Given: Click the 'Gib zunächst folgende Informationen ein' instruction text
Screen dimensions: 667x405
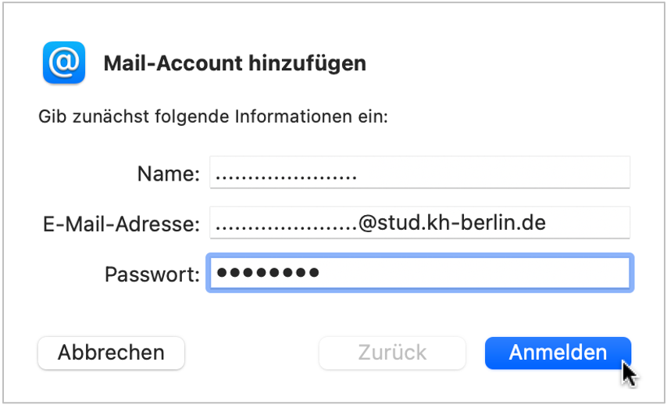Looking at the screenshot, I should [x=213, y=116].
